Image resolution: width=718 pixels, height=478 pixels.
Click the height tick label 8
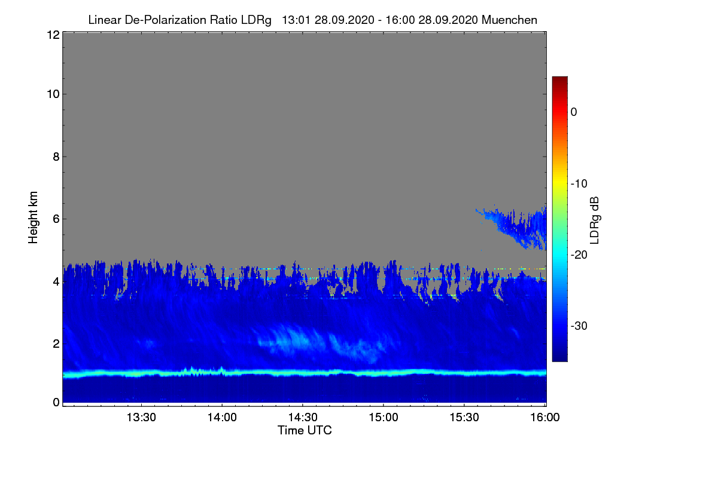tap(55, 157)
